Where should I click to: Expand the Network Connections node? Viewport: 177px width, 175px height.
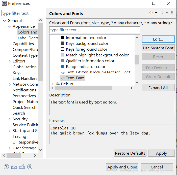(10, 84)
